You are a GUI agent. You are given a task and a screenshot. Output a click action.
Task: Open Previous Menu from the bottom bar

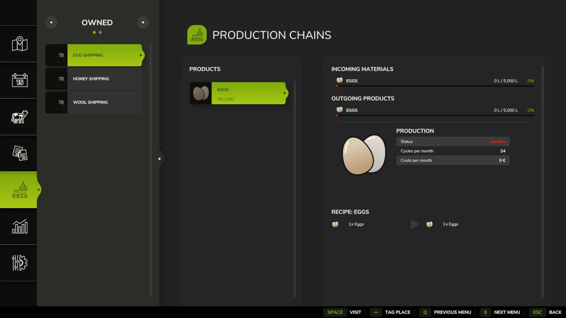453,312
